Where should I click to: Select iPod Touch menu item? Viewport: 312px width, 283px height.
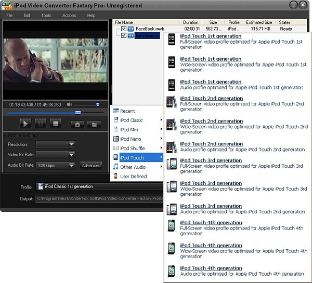pos(137,158)
